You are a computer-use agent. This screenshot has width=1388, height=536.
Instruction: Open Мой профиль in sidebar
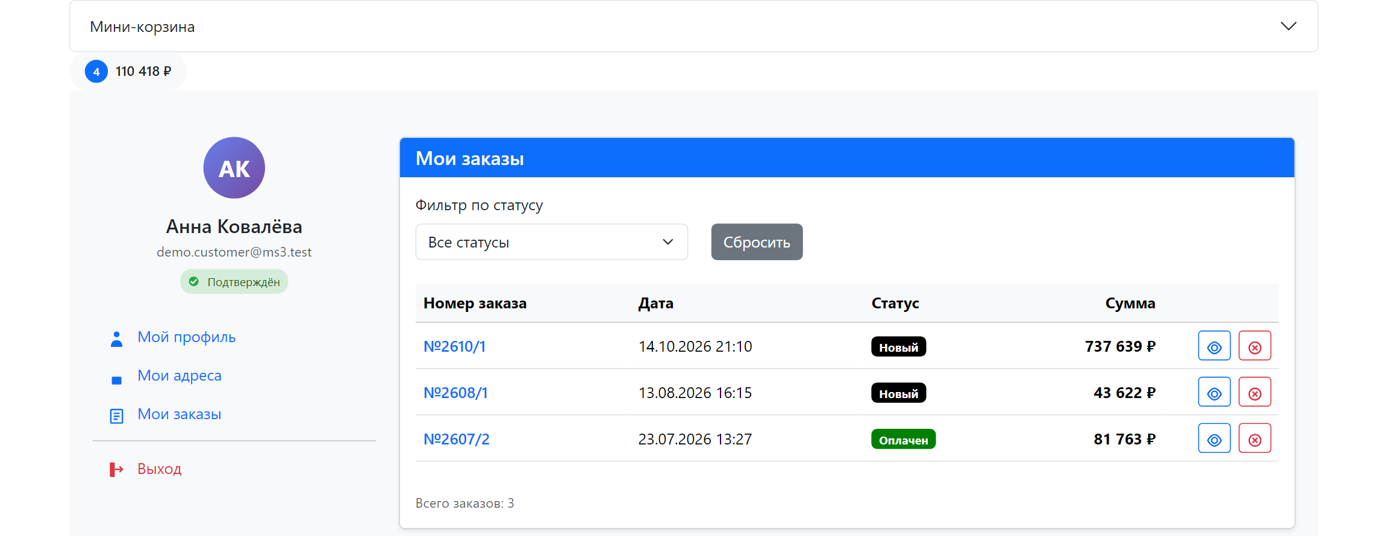186,337
